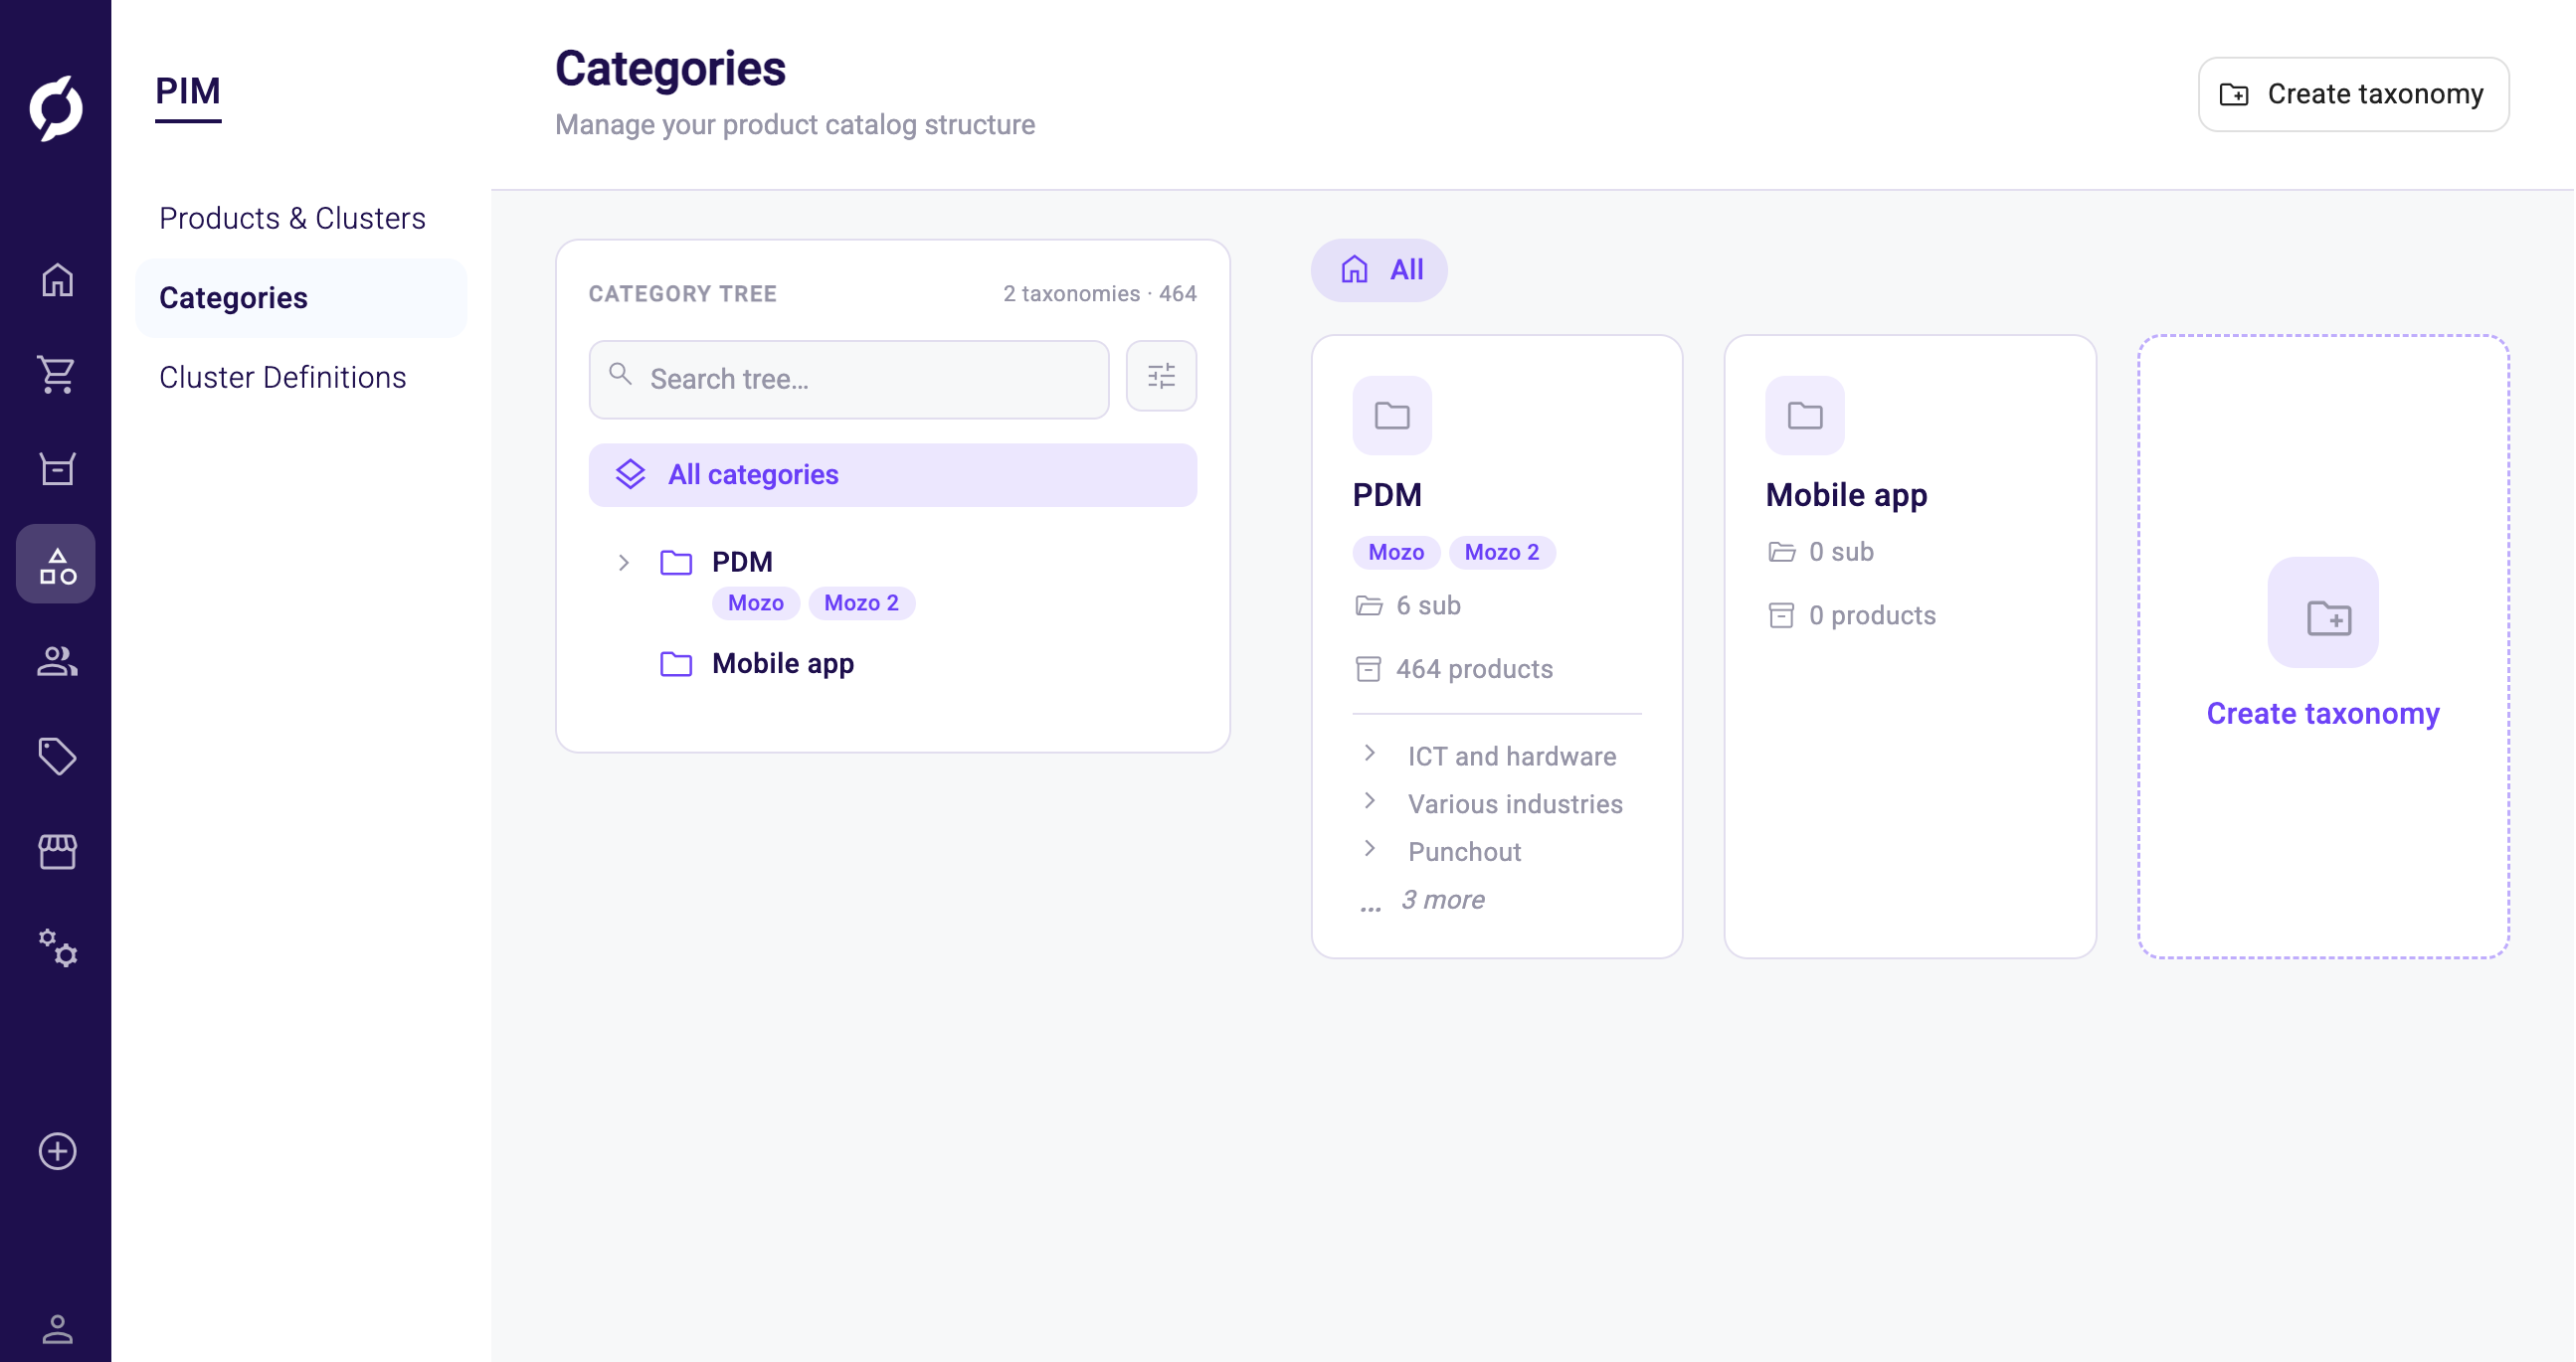2576x1362 pixels.
Task: Open the Mobile app taxonomy card title
Action: pyautogui.click(x=1846, y=496)
